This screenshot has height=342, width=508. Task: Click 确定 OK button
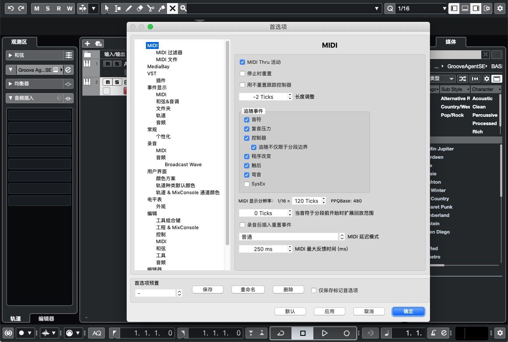[x=408, y=311]
